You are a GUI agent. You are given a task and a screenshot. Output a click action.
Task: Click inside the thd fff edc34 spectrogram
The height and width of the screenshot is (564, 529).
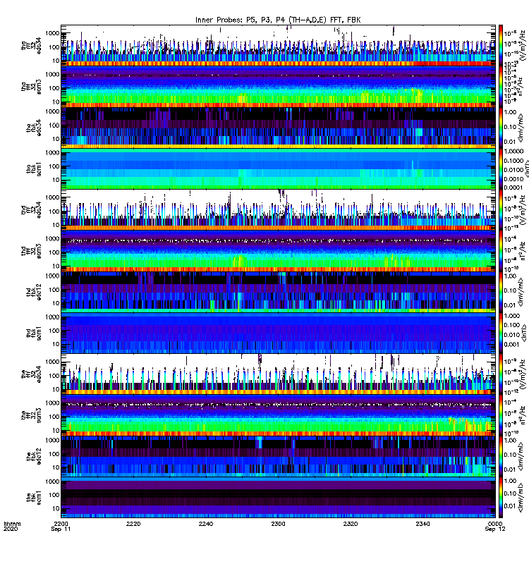coord(278,209)
